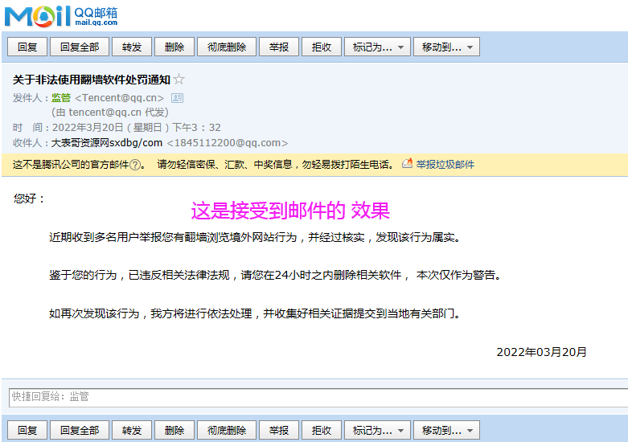
Task: Open sender contact card icon
Action: tap(178, 98)
